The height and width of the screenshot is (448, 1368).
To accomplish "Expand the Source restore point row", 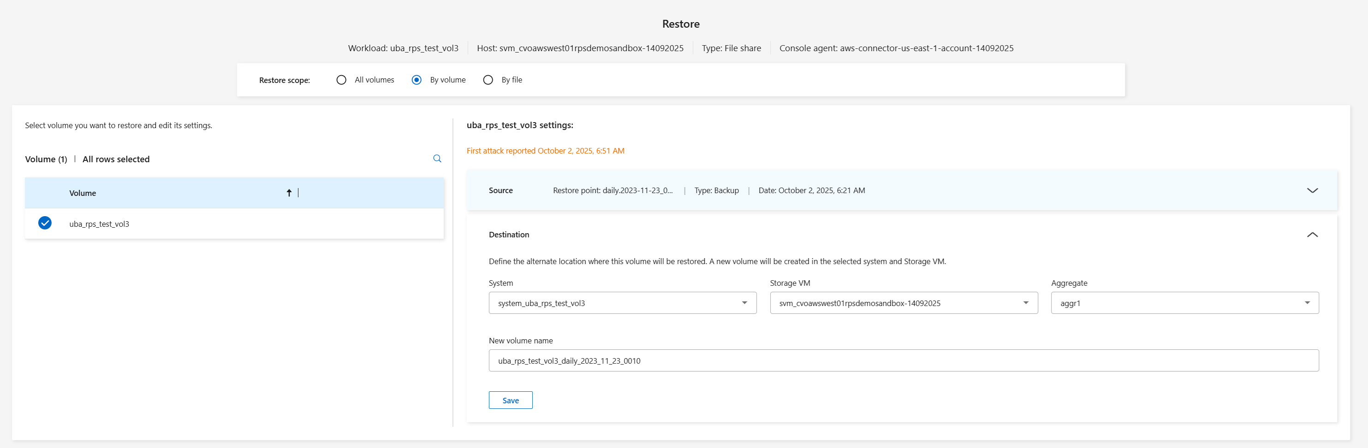I will tap(613, 190).
